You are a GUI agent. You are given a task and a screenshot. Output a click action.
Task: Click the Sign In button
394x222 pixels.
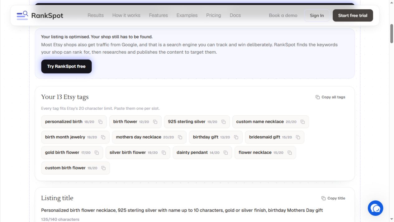[317, 15]
